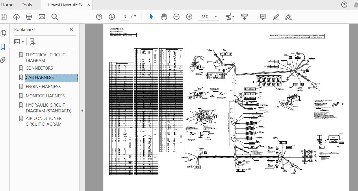Go to previous page arrow
The height and width of the screenshot is (191, 358).
point(99,17)
